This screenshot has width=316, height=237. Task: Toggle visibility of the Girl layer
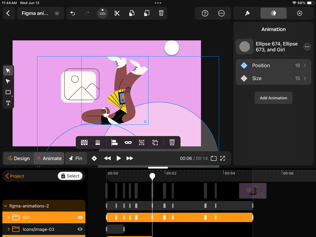point(80,217)
